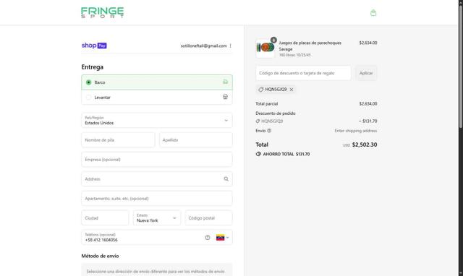The height and width of the screenshot is (276, 463).
Task: Click the Aplicar button
Action: [366, 73]
